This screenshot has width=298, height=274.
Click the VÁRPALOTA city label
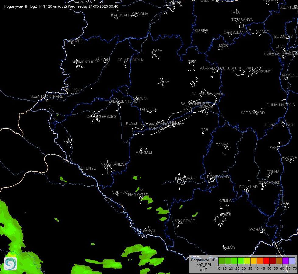pyautogui.click(x=210, y=68)
